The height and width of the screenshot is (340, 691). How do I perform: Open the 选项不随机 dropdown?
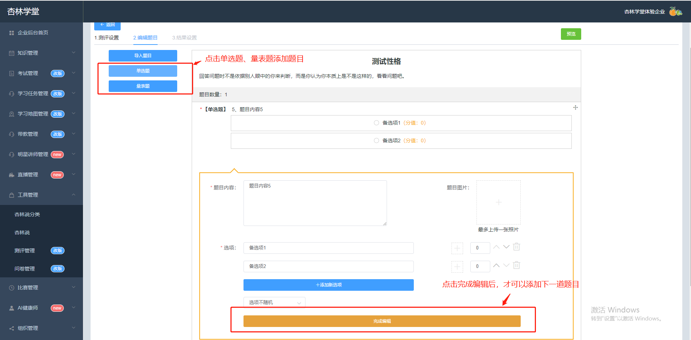[x=274, y=302]
